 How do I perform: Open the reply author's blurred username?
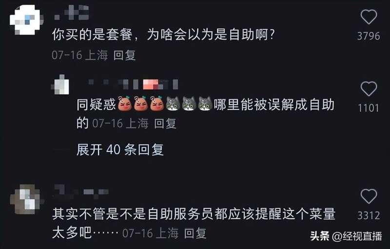coord(133,84)
